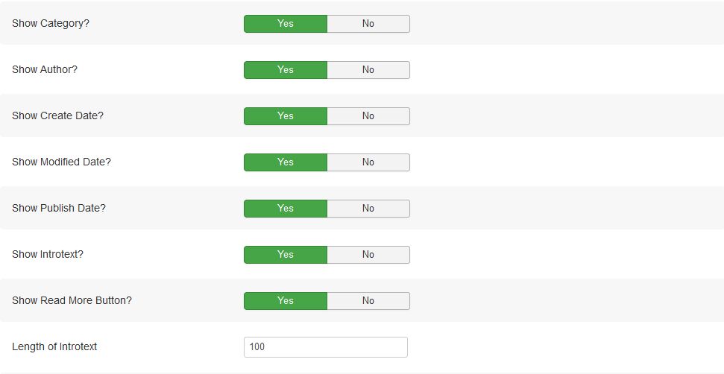The height and width of the screenshot is (374, 724).
Task: Hide the Read More button
Action: pyautogui.click(x=368, y=301)
